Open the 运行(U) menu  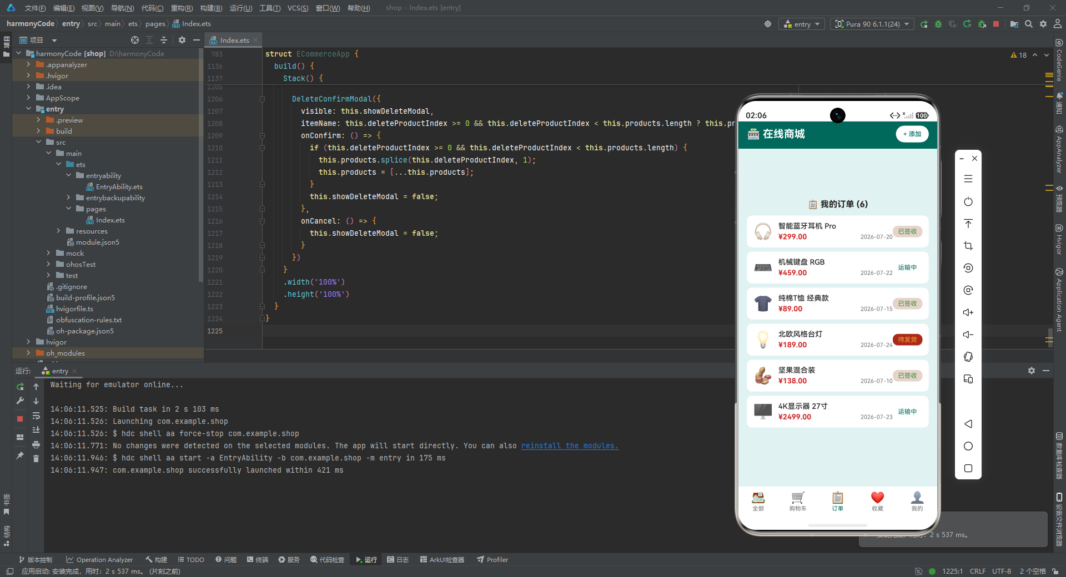coord(240,8)
